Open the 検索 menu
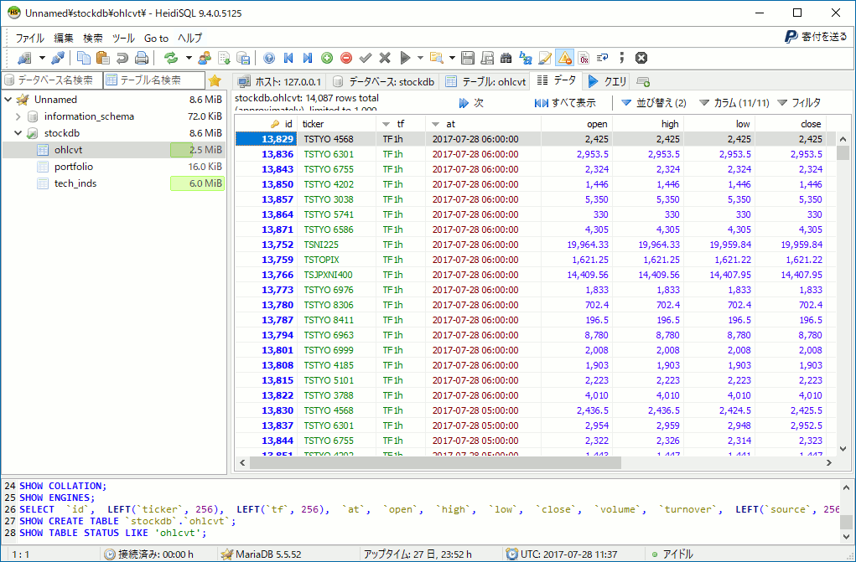The width and height of the screenshot is (856, 562). (x=93, y=39)
